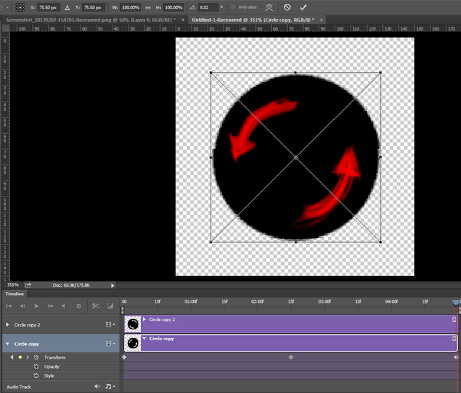Open the timeline playback settings gear

[x=78, y=306]
